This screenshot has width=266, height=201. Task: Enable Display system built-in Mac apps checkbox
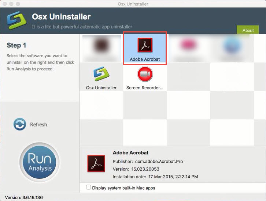tap(88, 188)
